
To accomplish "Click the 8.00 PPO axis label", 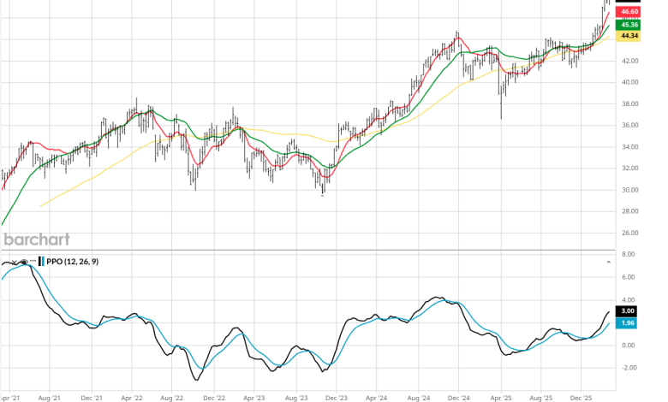I will pos(628,255).
